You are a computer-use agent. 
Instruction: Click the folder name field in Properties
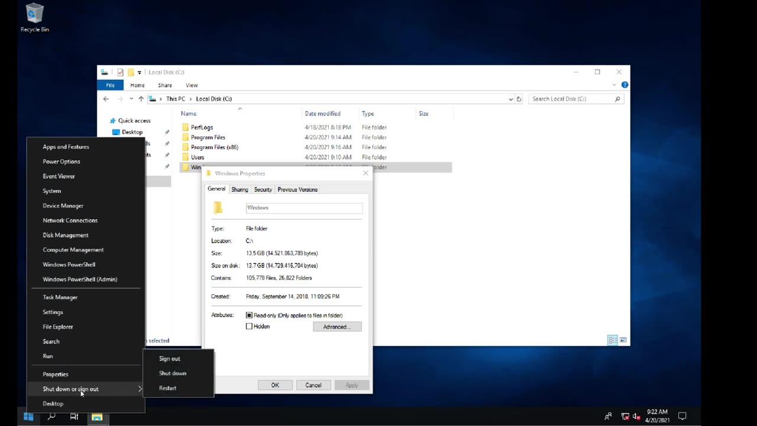pyautogui.click(x=304, y=208)
